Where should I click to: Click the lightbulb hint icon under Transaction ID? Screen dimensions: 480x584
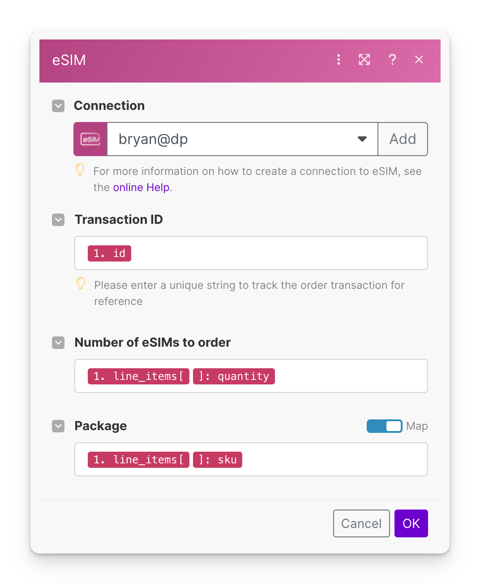(x=81, y=283)
